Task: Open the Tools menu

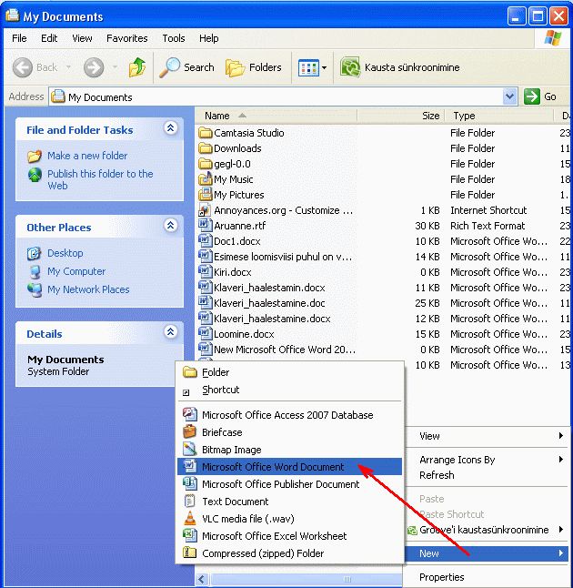Action: [x=174, y=38]
